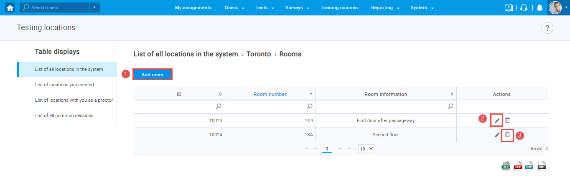Open the page help question mark
This screenshot has width=570, height=193.
click(x=547, y=28)
